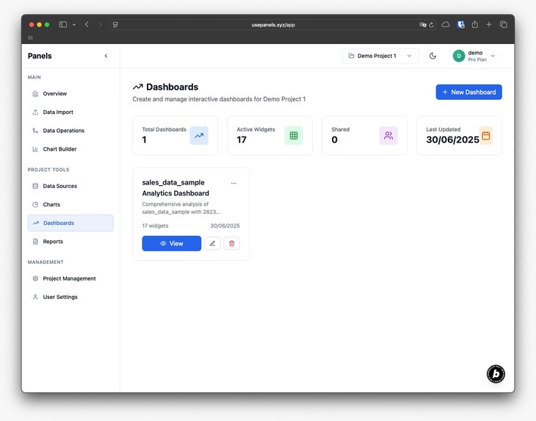The image size is (536, 421).
Task: Click the Shared users icon
Action: click(388, 135)
